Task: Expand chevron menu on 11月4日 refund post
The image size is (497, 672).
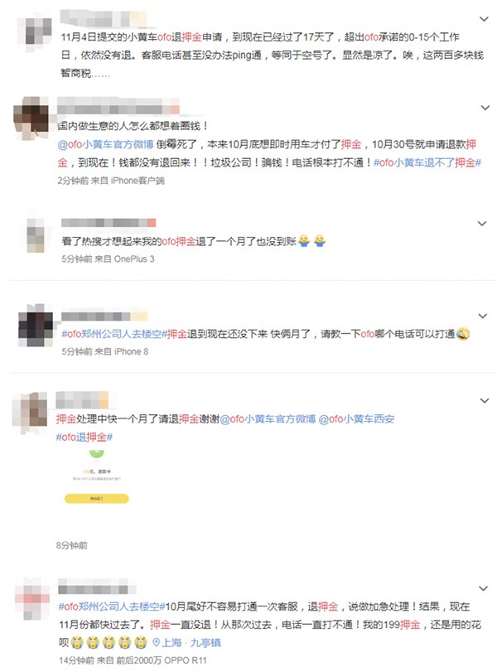Action: [x=484, y=19]
